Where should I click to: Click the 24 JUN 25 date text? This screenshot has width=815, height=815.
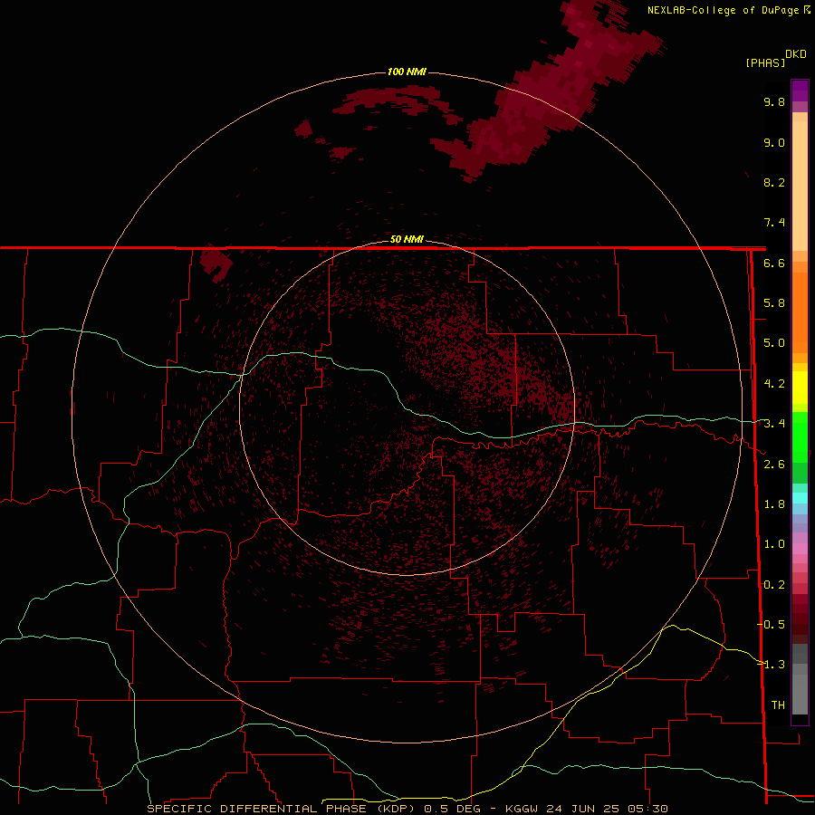[581, 809]
